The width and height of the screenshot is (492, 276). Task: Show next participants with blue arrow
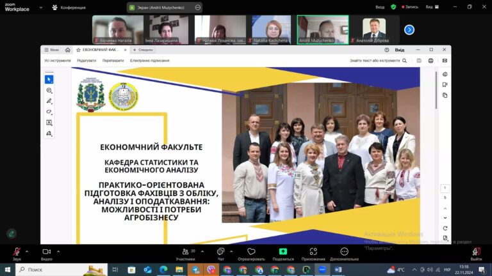coord(409,29)
